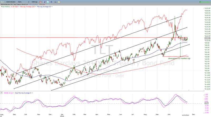The width and height of the screenshot is (211, 117).
Task: Click the Price History label
Action: (x=6, y=7)
